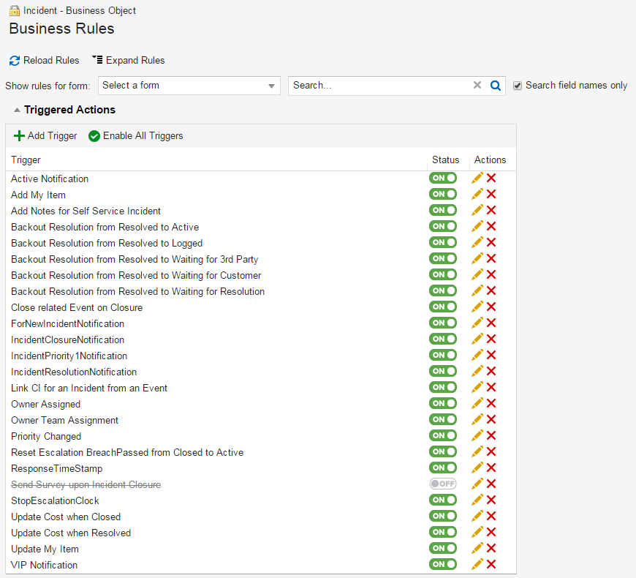
Task: Toggle on Send Survey upon Incident Closure
Action: click(443, 484)
